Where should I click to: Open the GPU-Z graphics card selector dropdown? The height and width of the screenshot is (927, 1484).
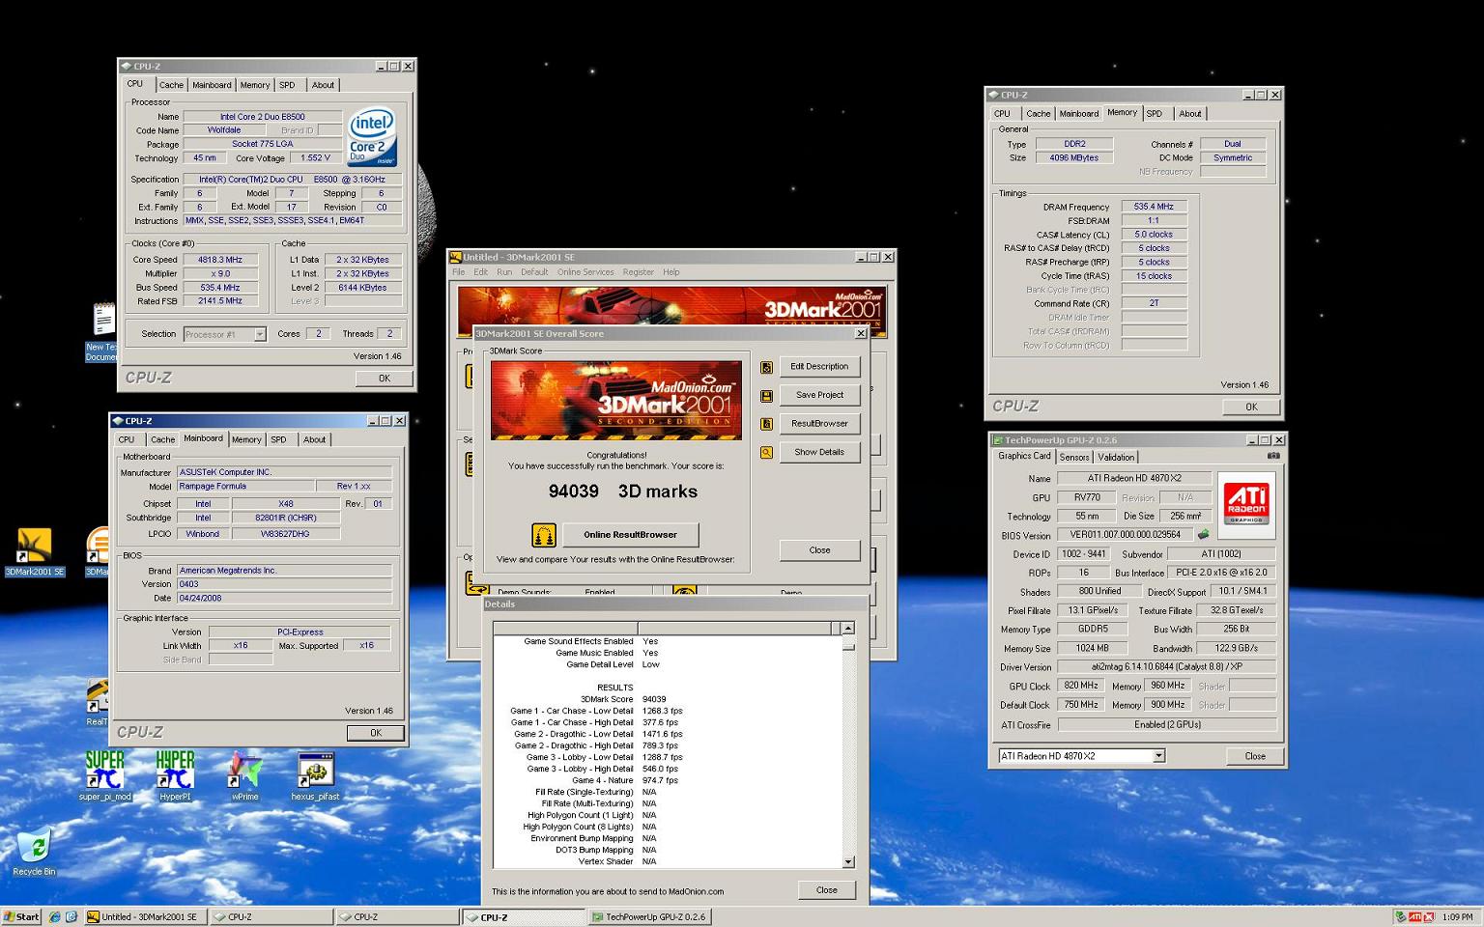[1158, 756]
